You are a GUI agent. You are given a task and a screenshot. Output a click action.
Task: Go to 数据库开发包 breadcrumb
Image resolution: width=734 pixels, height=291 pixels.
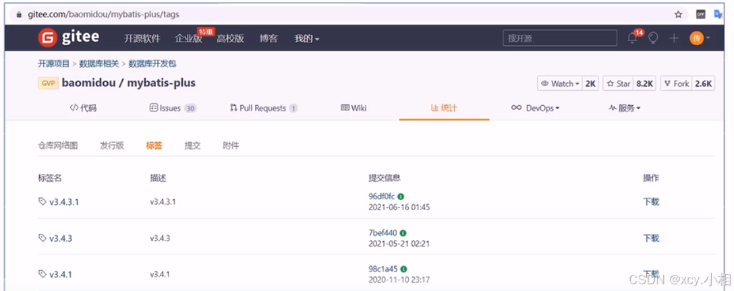point(152,63)
